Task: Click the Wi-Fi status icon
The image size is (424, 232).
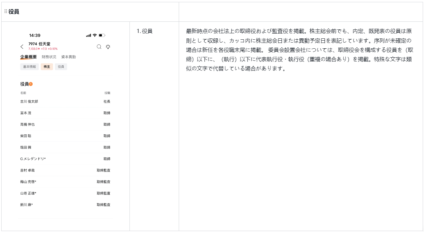Action: pos(95,35)
